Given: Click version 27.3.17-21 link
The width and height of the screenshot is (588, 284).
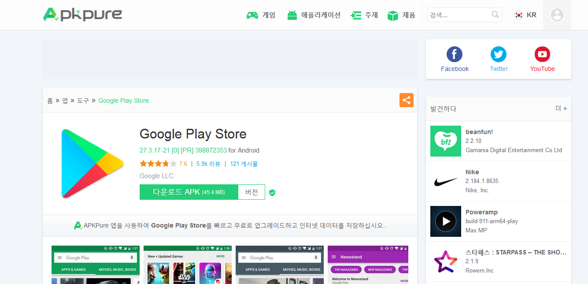Looking at the screenshot, I should coord(183,150).
